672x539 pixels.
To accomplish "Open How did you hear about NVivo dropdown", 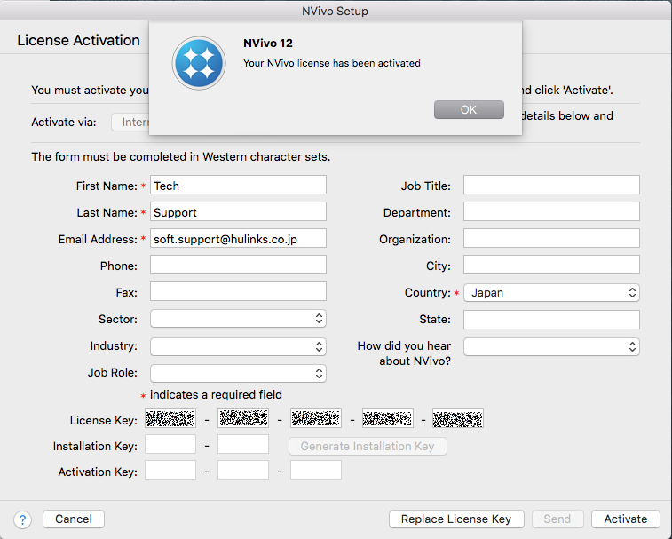I will coord(551,346).
